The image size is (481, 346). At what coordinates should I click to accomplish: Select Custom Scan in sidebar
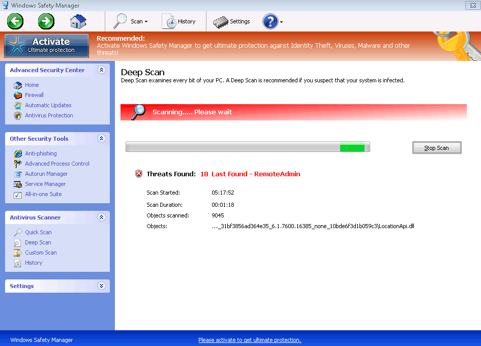click(41, 253)
